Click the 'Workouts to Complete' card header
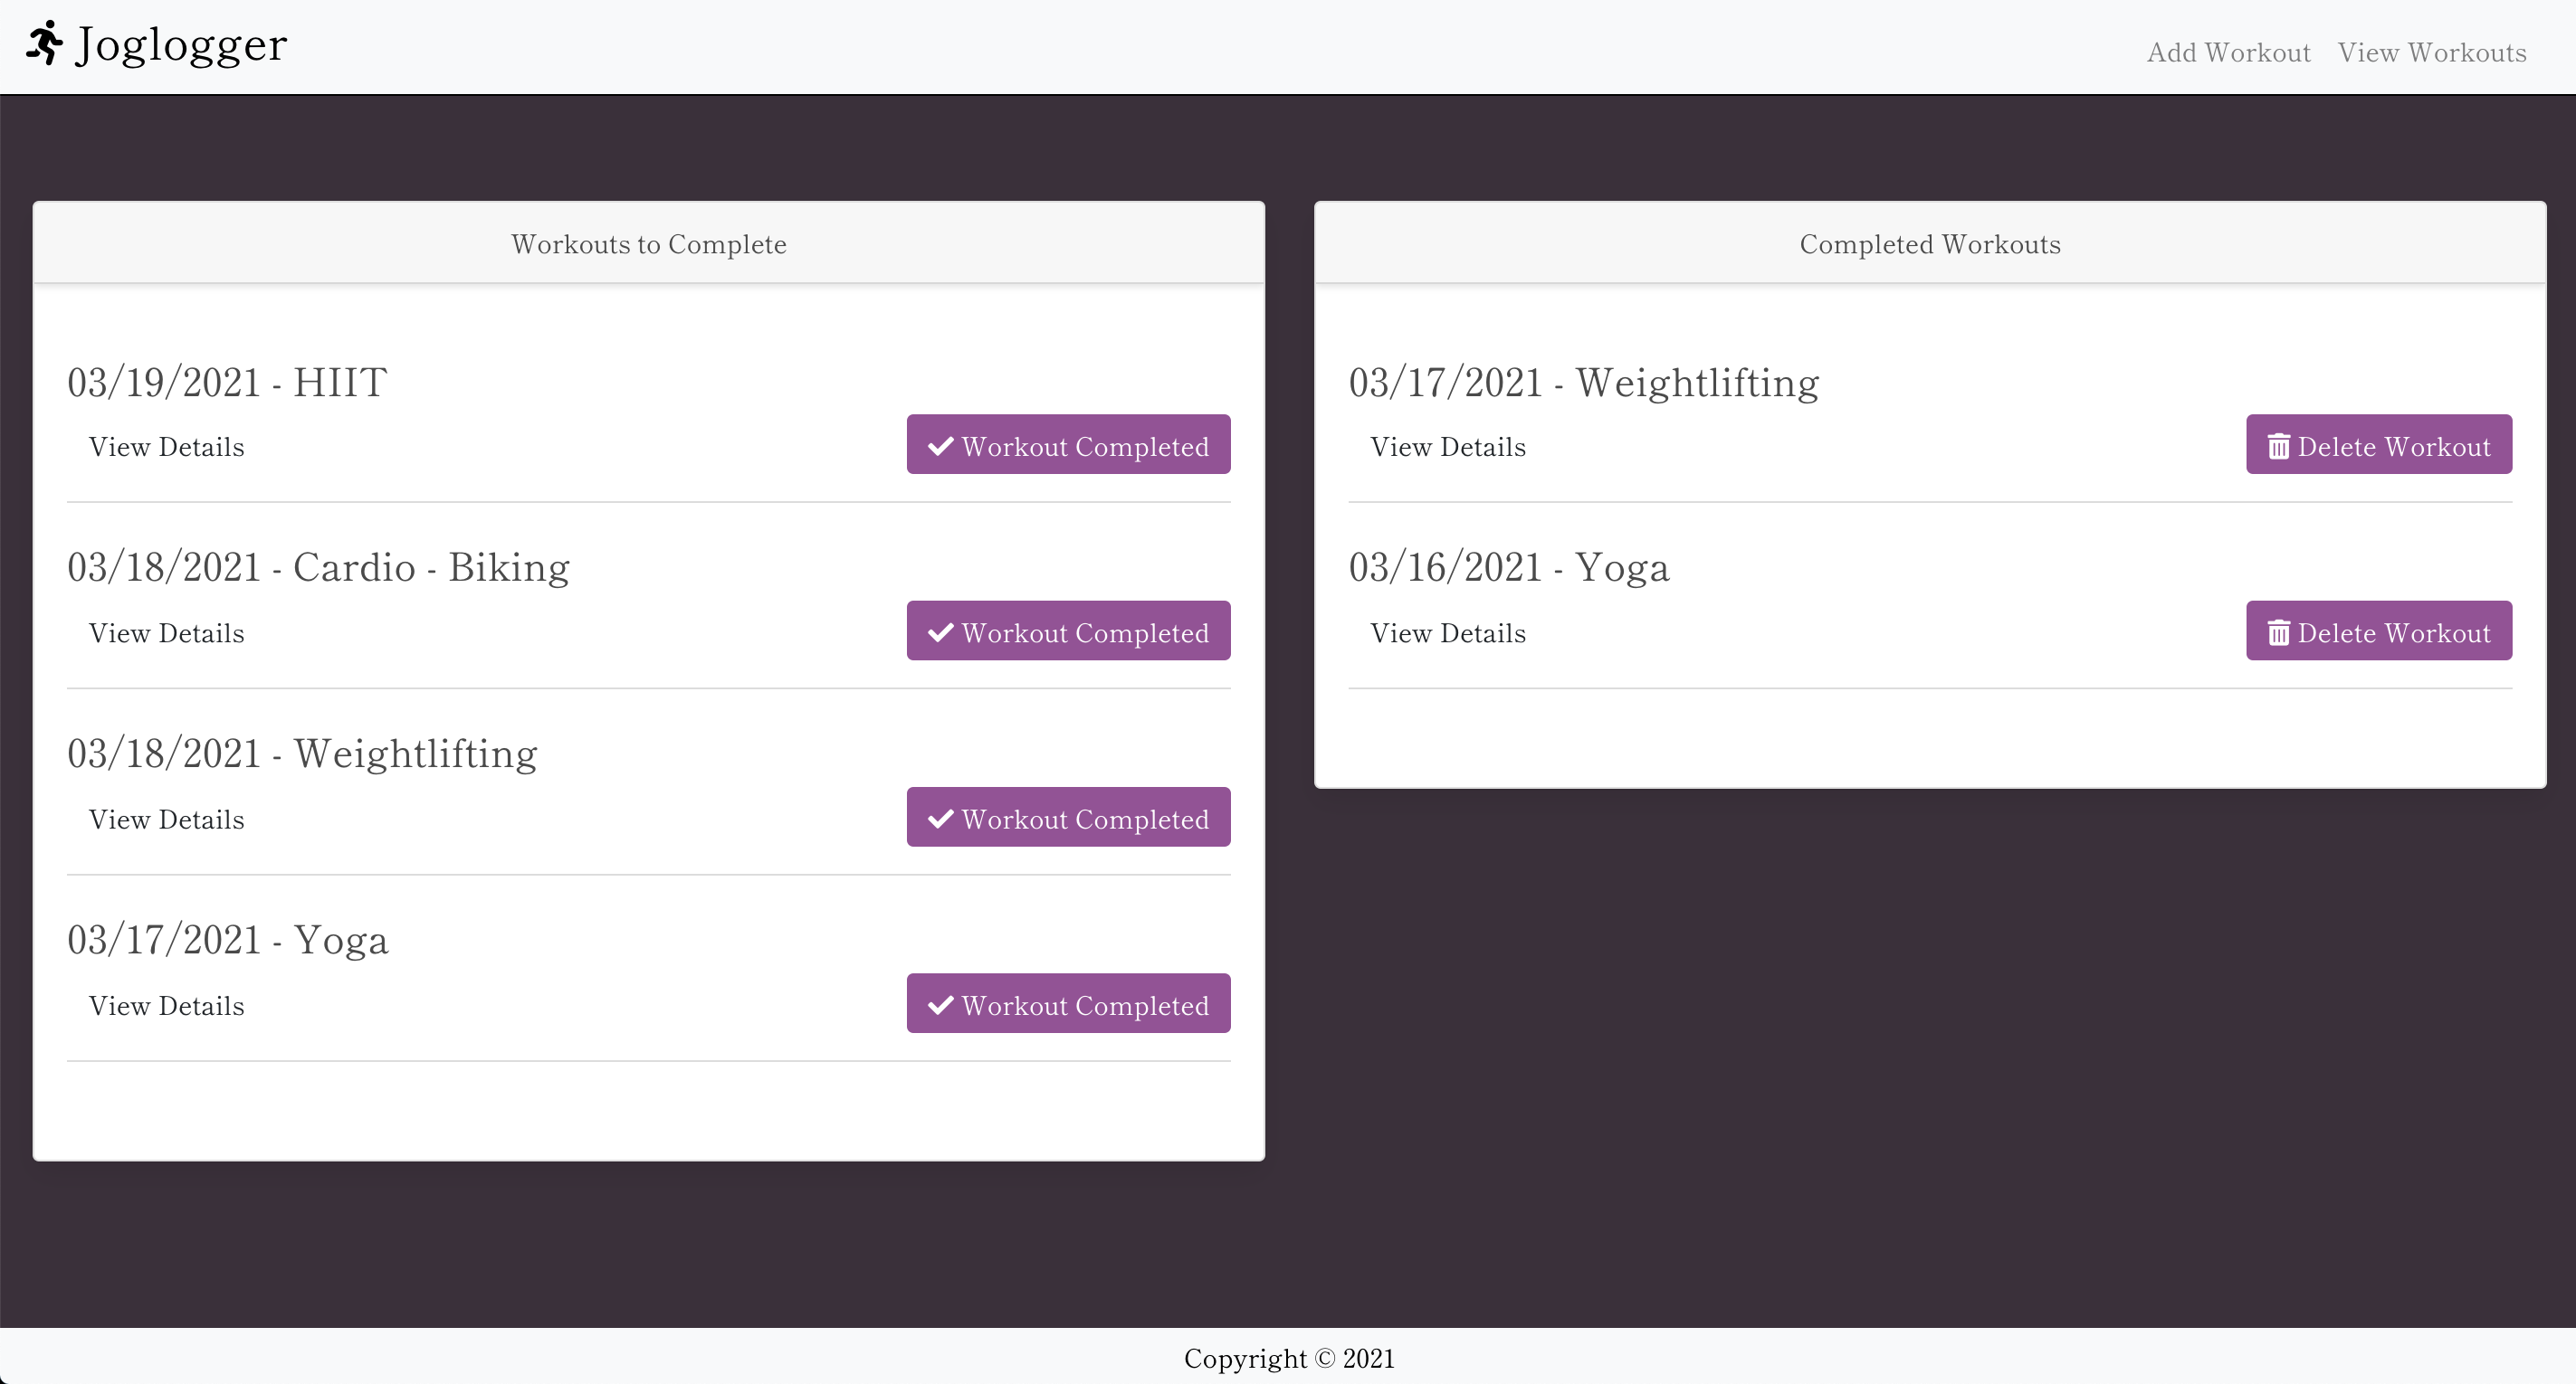The width and height of the screenshot is (2576, 1384). tap(649, 242)
